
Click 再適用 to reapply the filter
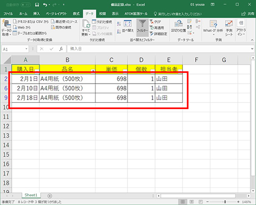coord(157,28)
